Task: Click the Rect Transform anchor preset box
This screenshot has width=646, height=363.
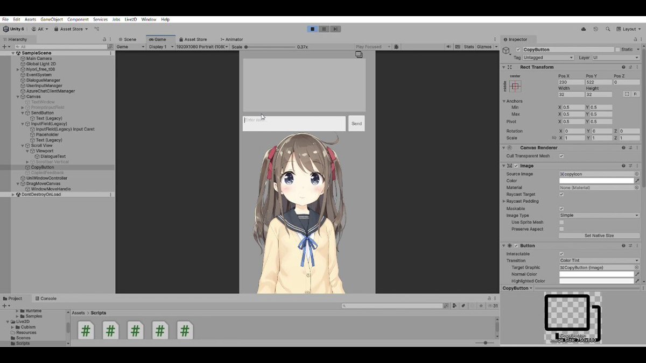Action: click(x=515, y=86)
